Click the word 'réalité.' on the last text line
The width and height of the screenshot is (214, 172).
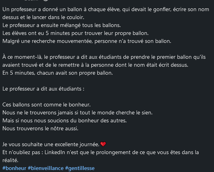(10, 160)
